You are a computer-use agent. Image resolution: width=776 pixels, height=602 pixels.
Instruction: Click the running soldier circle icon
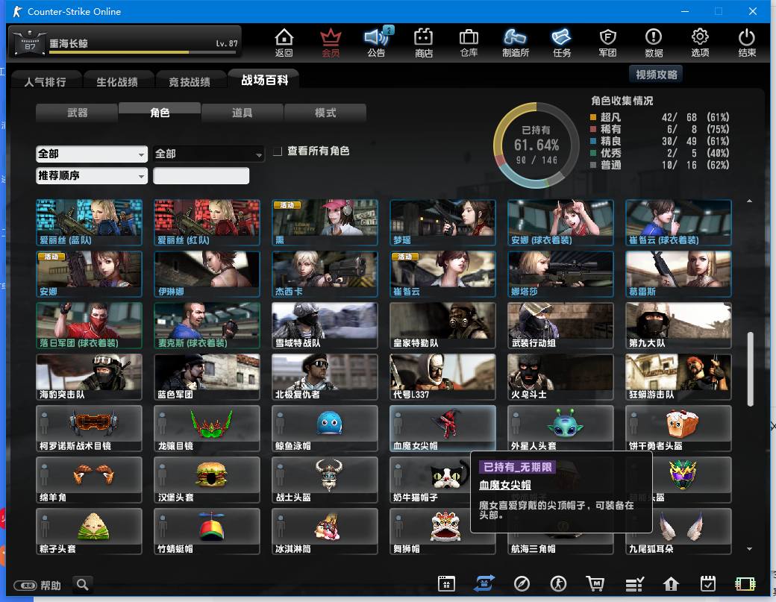pyautogui.click(x=558, y=583)
